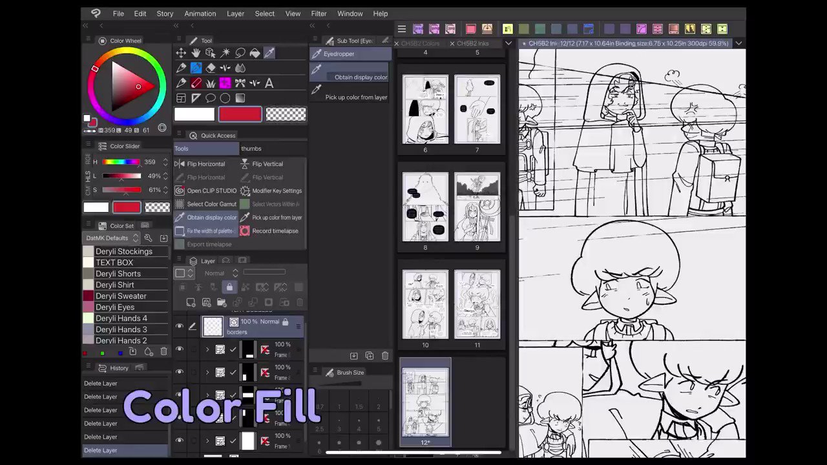Click the Hue slider in Color Slider
The width and height of the screenshot is (827, 465).
coord(121,162)
